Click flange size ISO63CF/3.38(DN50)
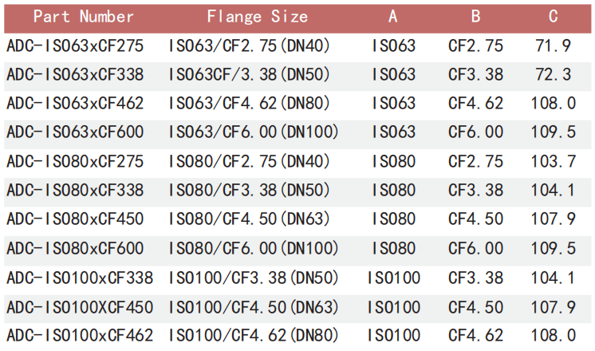This screenshot has height=351, width=595. point(249,75)
